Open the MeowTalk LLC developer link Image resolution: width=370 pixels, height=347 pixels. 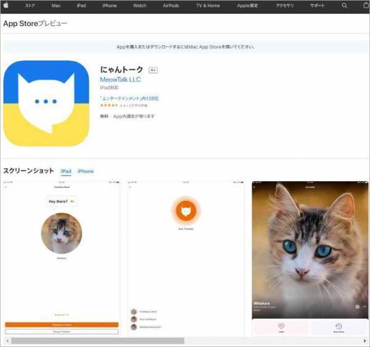pos(120,80)
